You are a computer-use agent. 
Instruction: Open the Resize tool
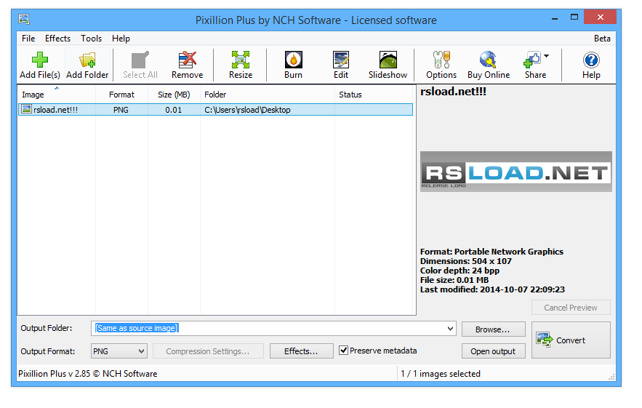pos(241,60)
